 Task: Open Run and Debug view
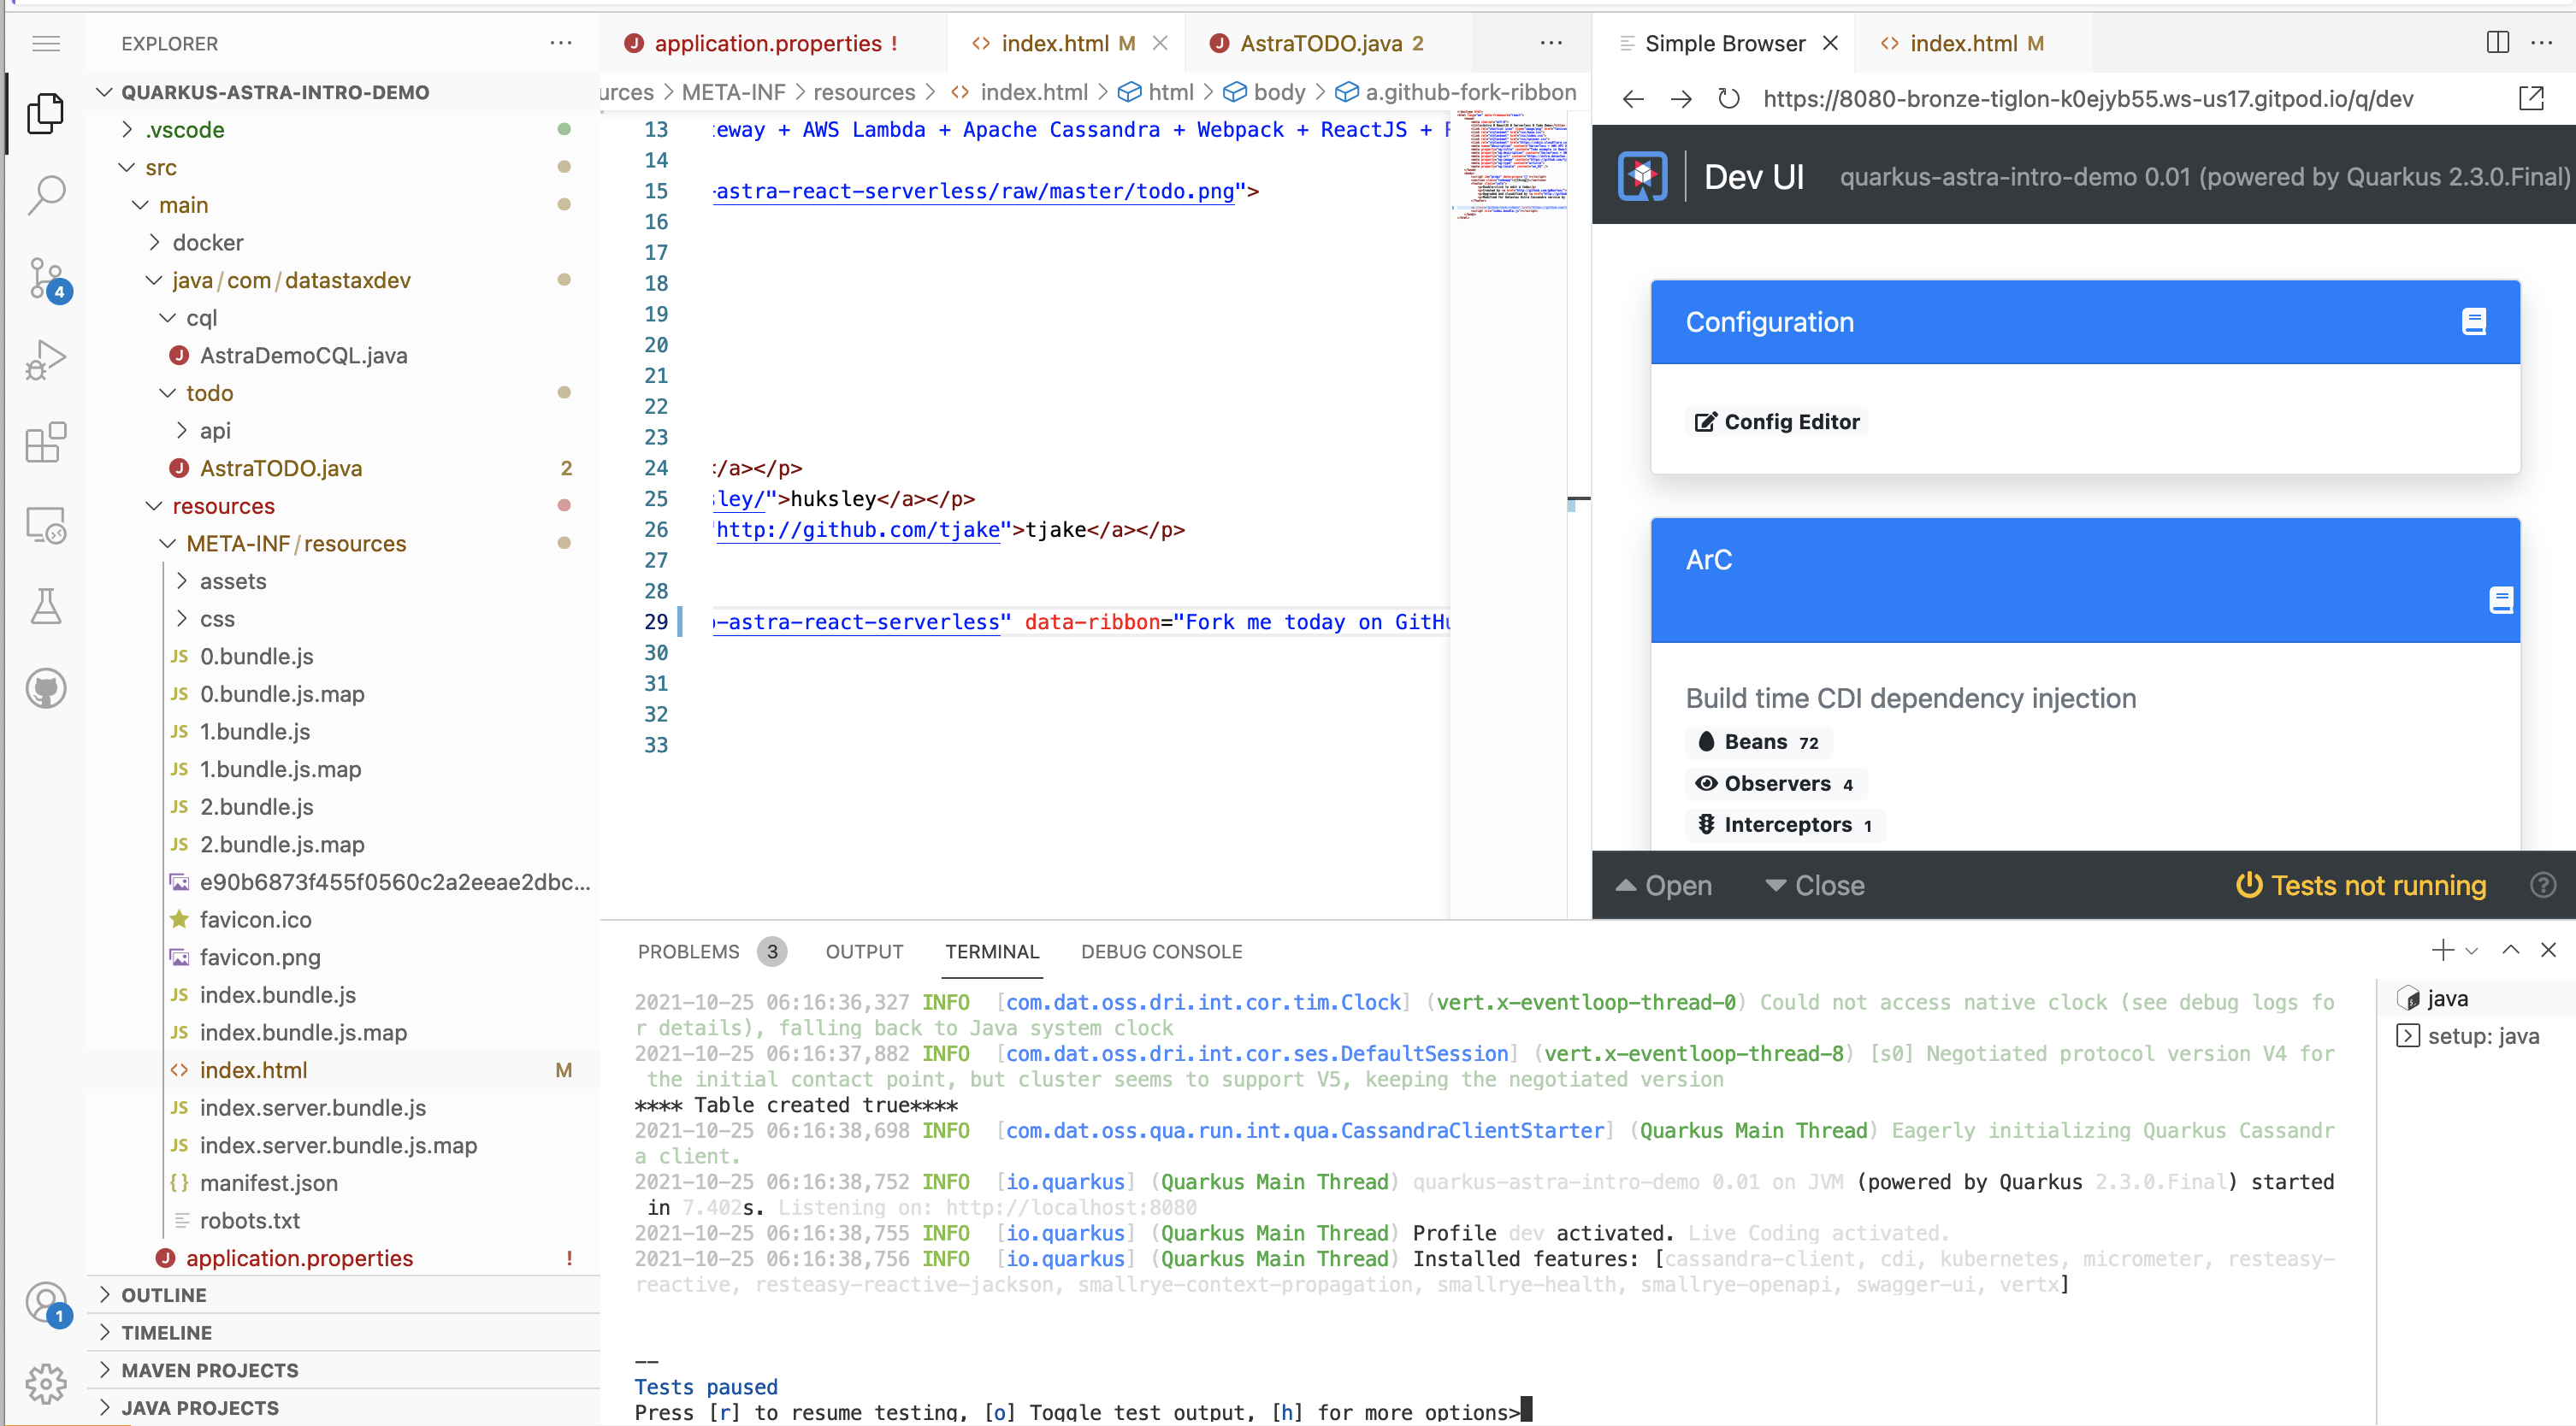click(x=46, y=360)
